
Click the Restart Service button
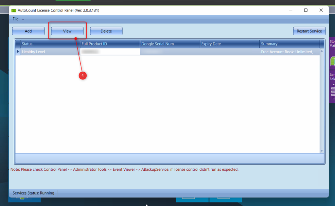pos(309,31)
